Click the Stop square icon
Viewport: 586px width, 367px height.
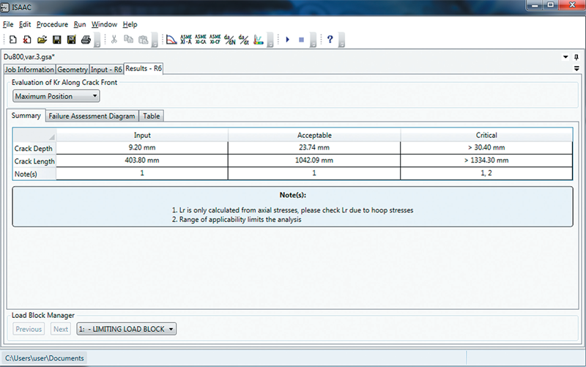point(302,40)
